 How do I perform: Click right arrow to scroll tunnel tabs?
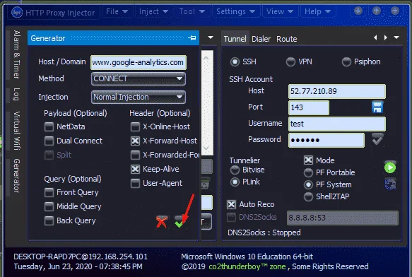(x=385, y=37)
